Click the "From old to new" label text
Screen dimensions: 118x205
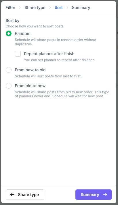30,86
